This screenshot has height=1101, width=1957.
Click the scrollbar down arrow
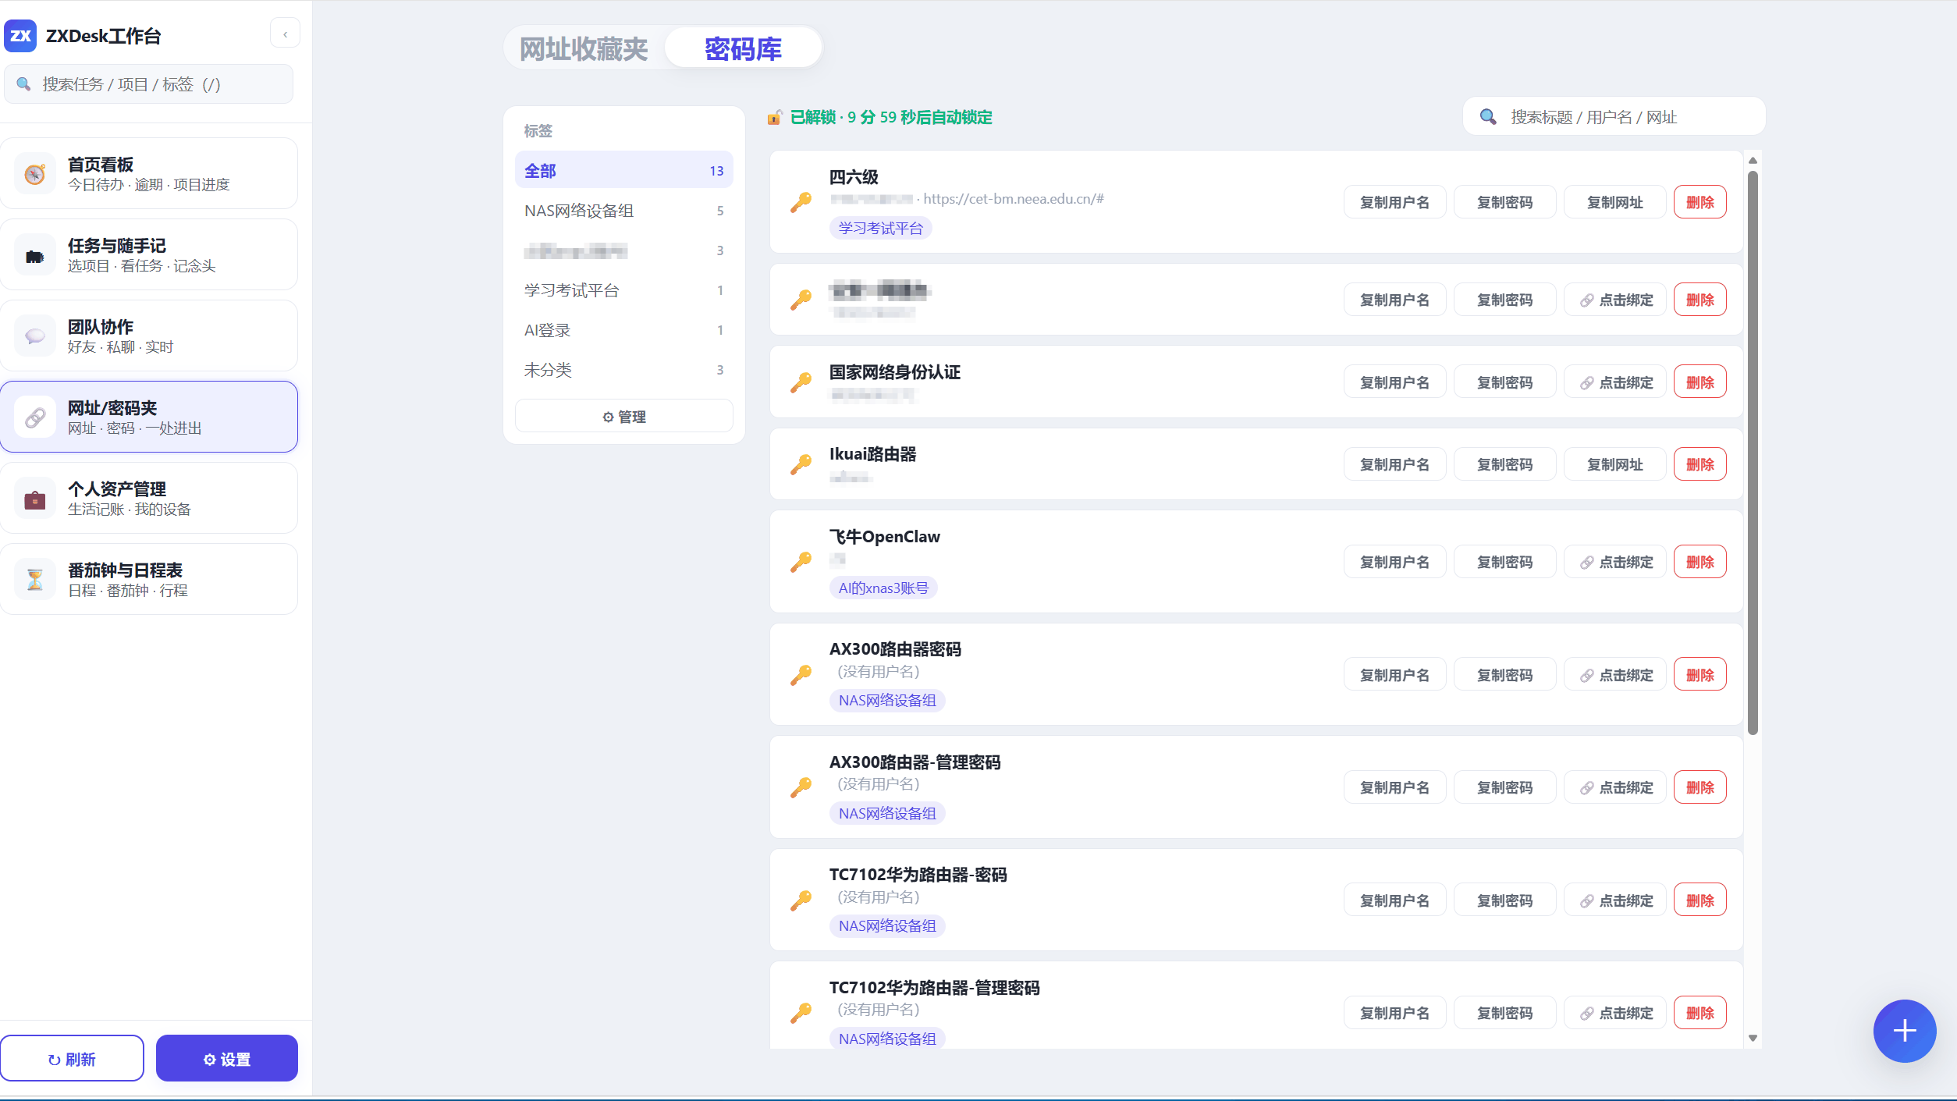click(1753, 1038)
